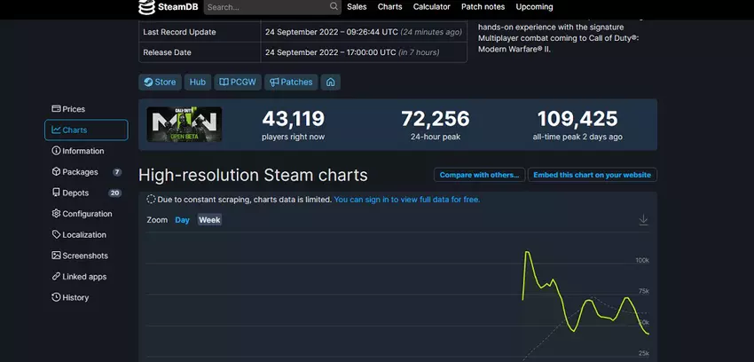
Task: Switch chart zoom to Day
Action: click(182, 220)
